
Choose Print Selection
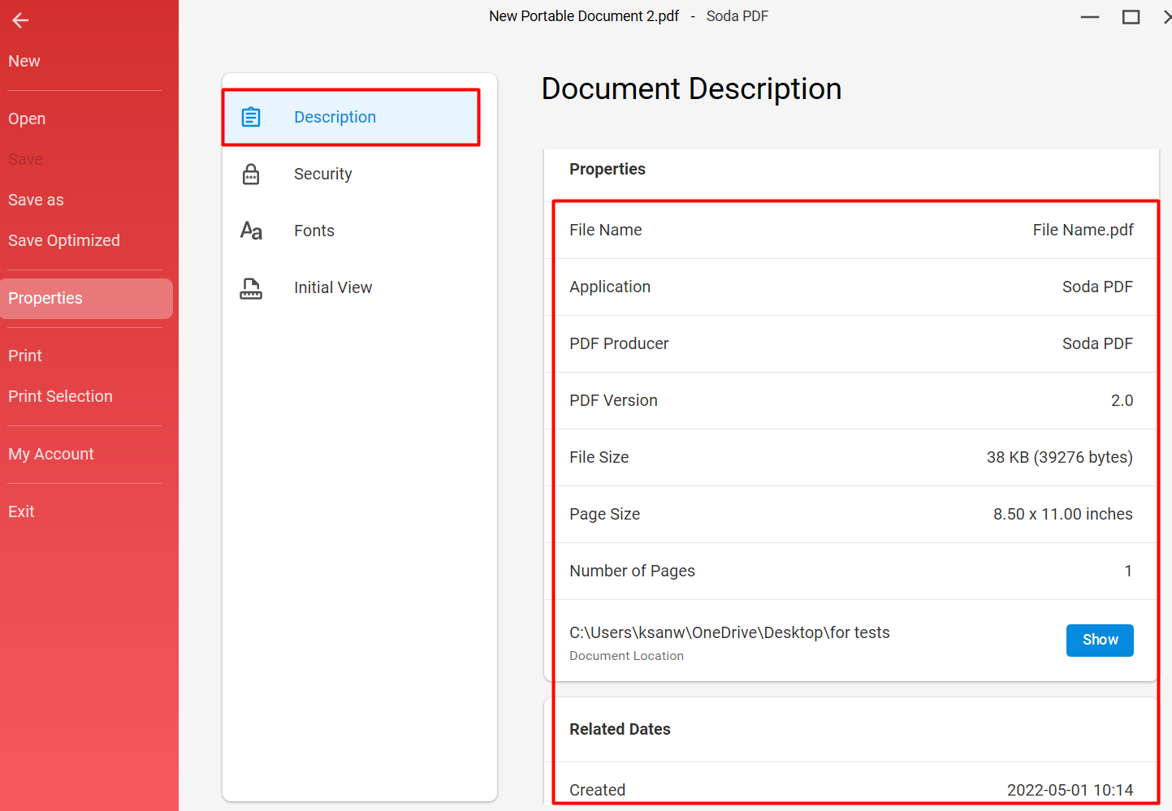60,396
